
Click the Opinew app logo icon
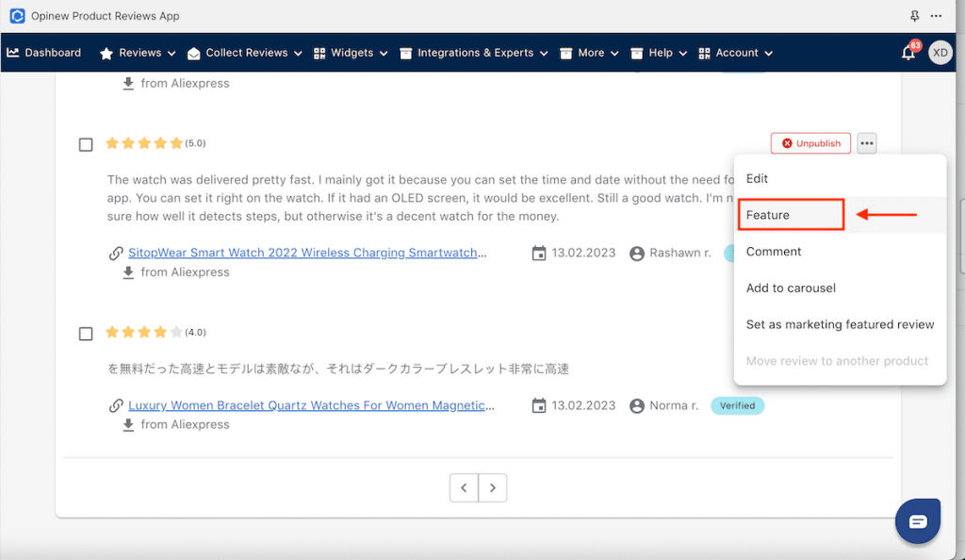click(x=17, y=16)
